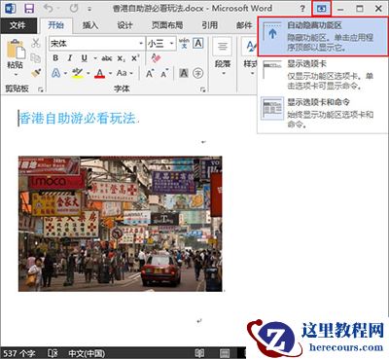This screenshot has height=359, width=389.
Task: Open the 页面布局 Page Layout tab
Action: pyautogui.click(x=167, y=25)
